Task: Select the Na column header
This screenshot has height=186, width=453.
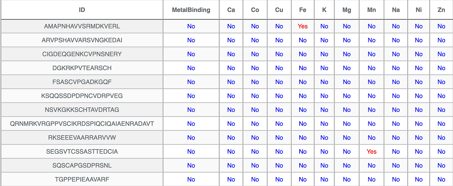Action: [396, 10]
